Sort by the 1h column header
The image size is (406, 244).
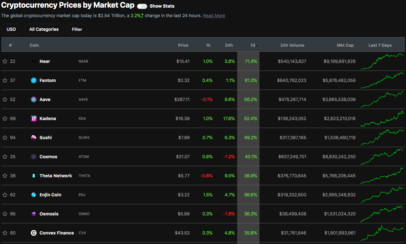click(x=208, y=45)
